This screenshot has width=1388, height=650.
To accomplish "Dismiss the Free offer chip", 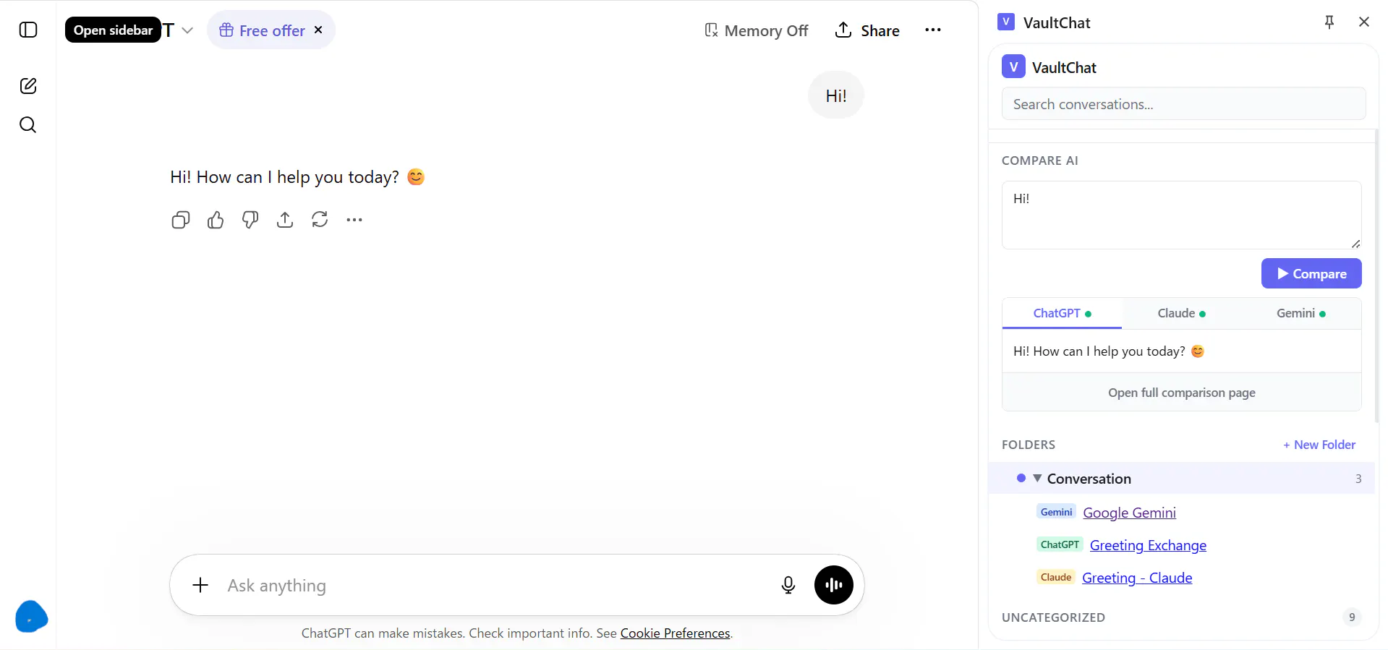I will click(x=318, y=30).
